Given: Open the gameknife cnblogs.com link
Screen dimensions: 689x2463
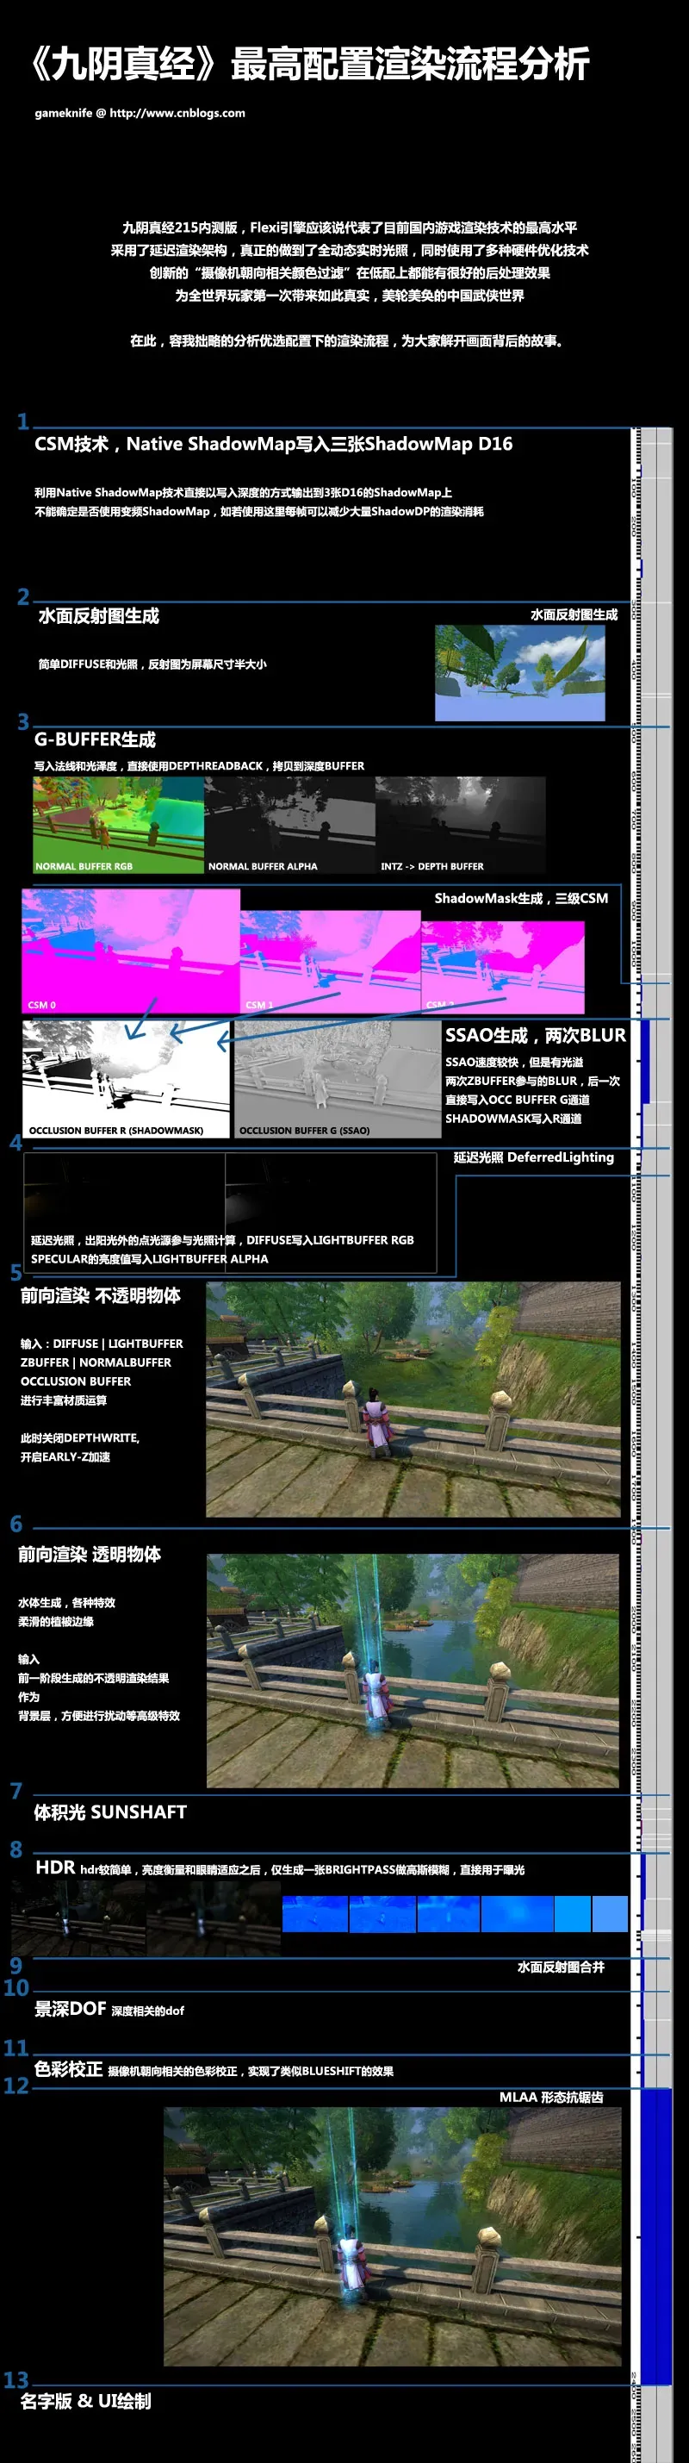Looking at the screenshot, I should 140,113.
